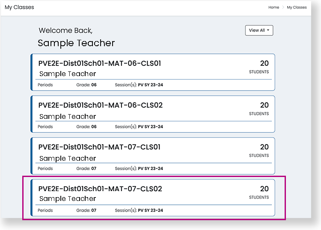The height and width of the screenshot is (230, 321).
Task: Click the 20 students count on MAT-06-CLS02
Action: click(264, 105)
